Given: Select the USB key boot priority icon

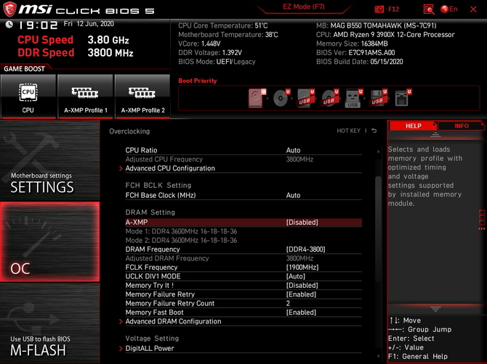Looking at the screenshot, I should (x=353, y=98).
